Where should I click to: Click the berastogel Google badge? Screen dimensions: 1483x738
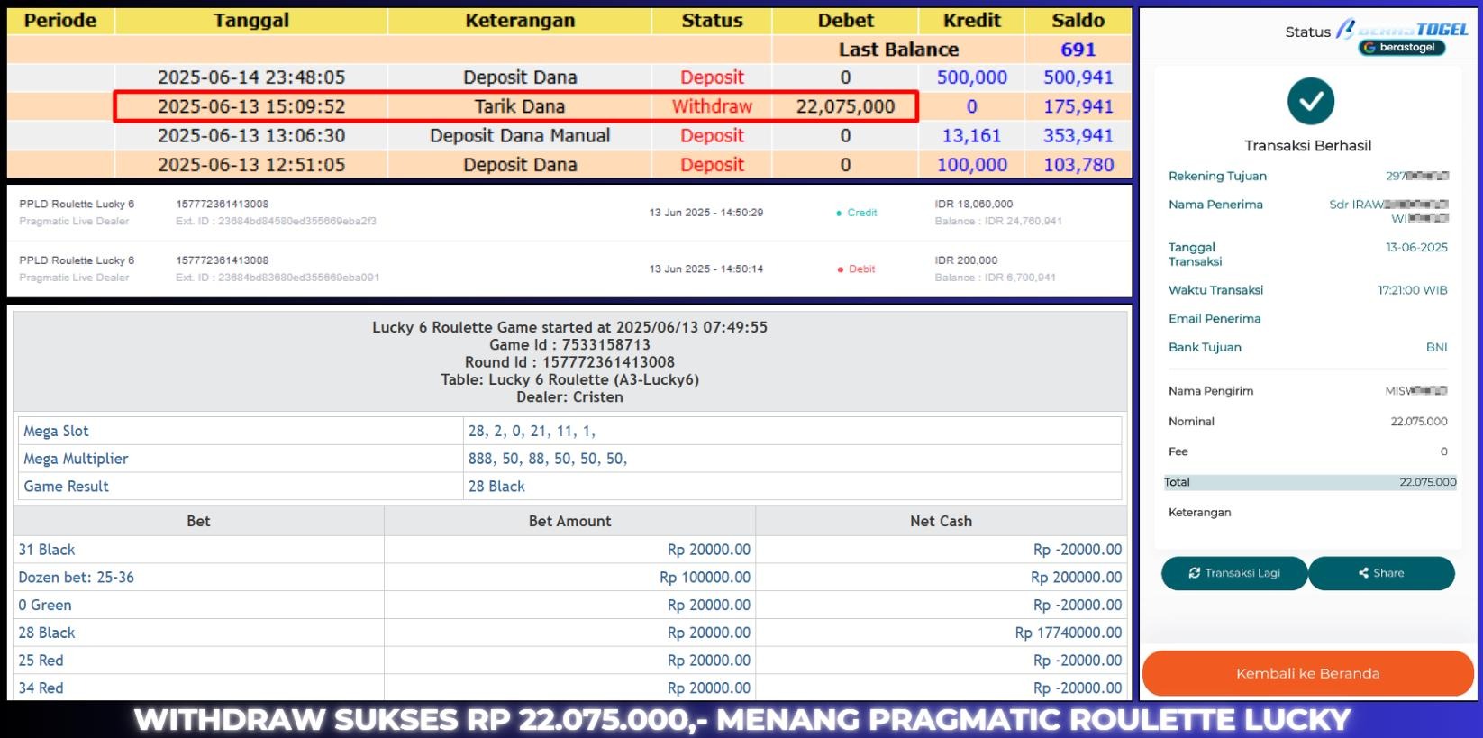[x=1402, y=48]
